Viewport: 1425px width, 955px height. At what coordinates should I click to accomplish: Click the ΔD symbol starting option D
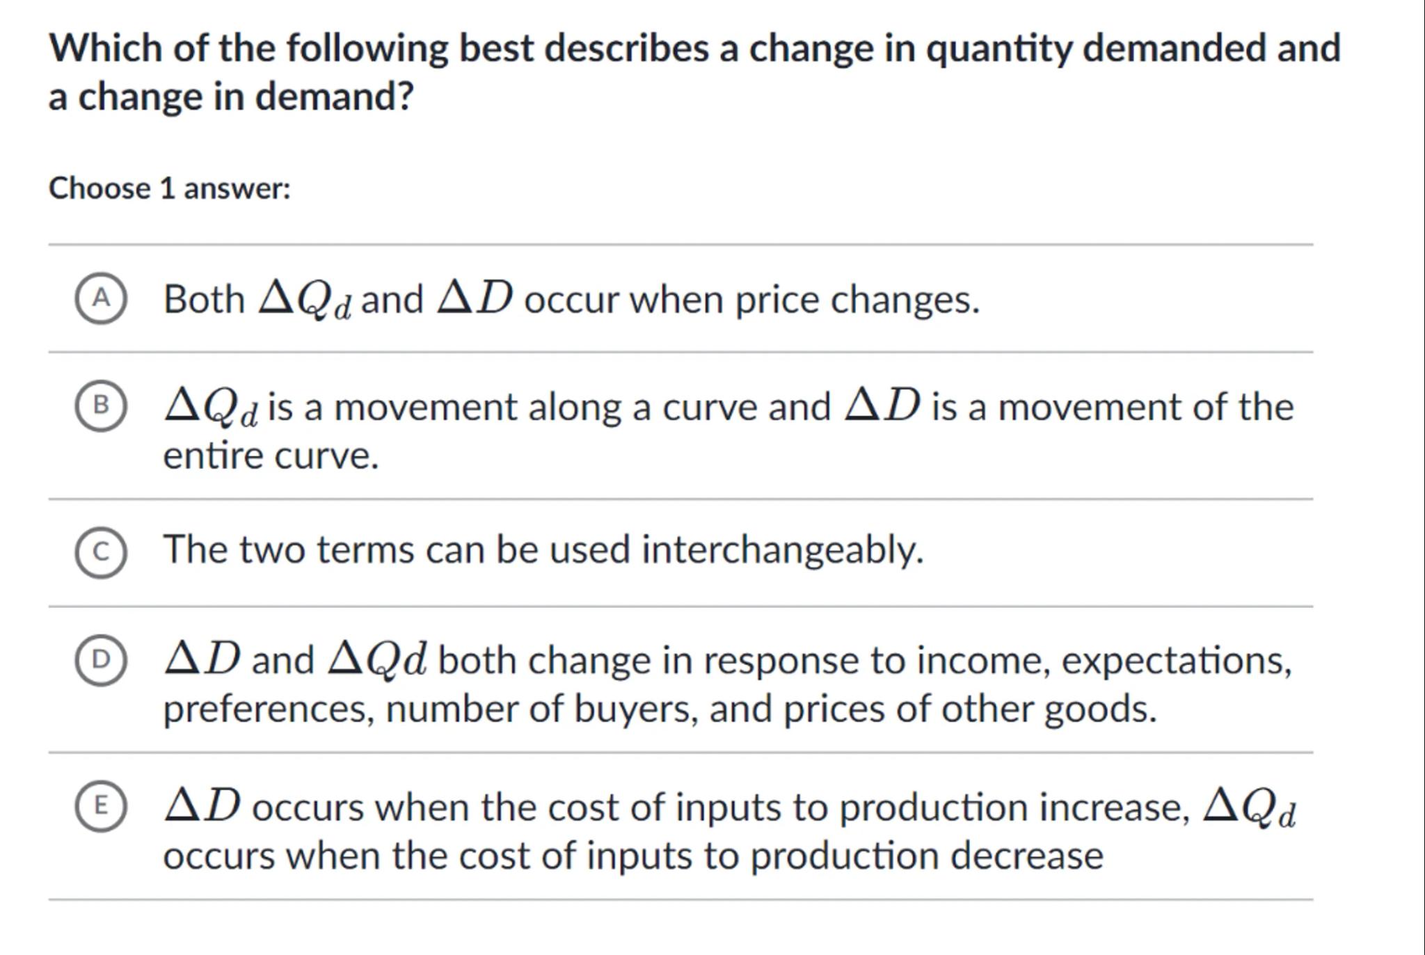coord(202,659)
